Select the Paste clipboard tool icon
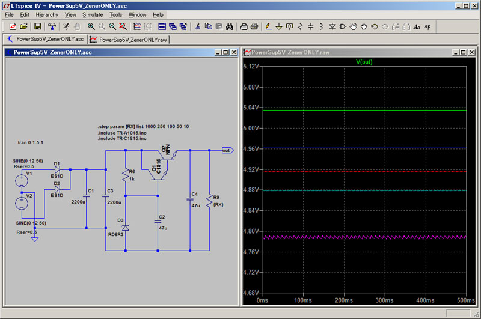This screenshot has height=319, width=481. [x=219, y=26]
